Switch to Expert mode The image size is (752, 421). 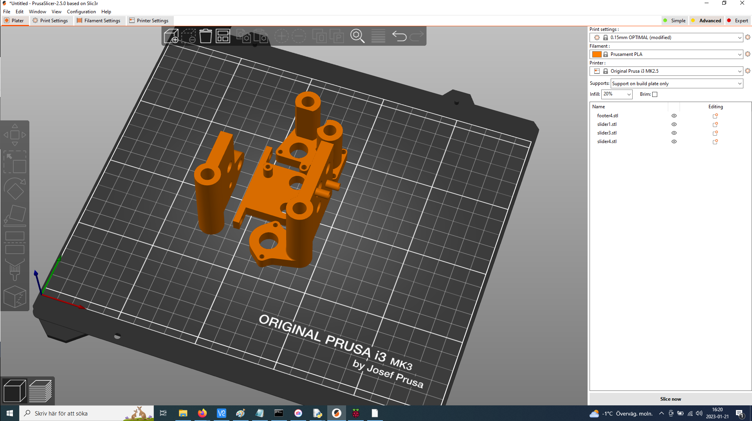(x=738, y=20)
